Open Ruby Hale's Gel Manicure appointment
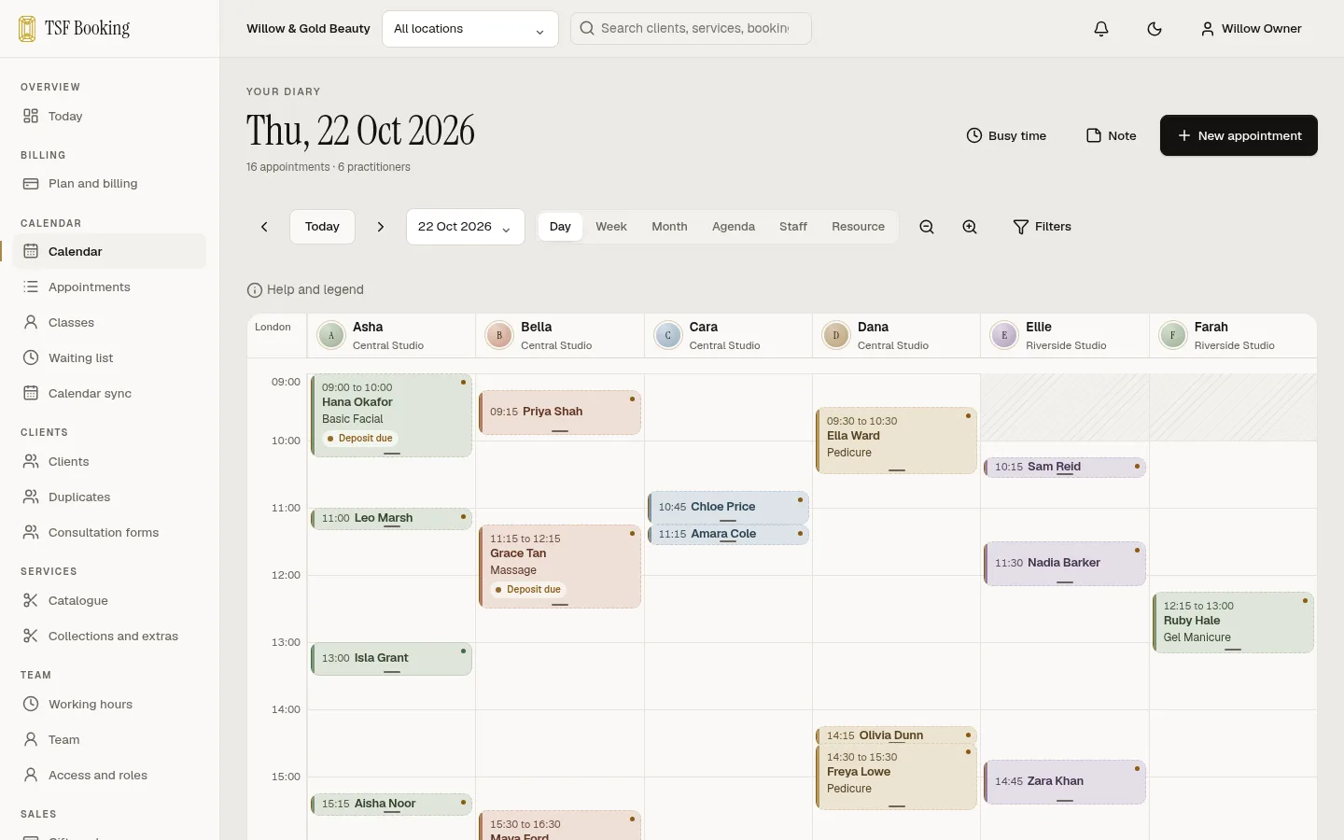1344x840 pixels. point(1233,623)
